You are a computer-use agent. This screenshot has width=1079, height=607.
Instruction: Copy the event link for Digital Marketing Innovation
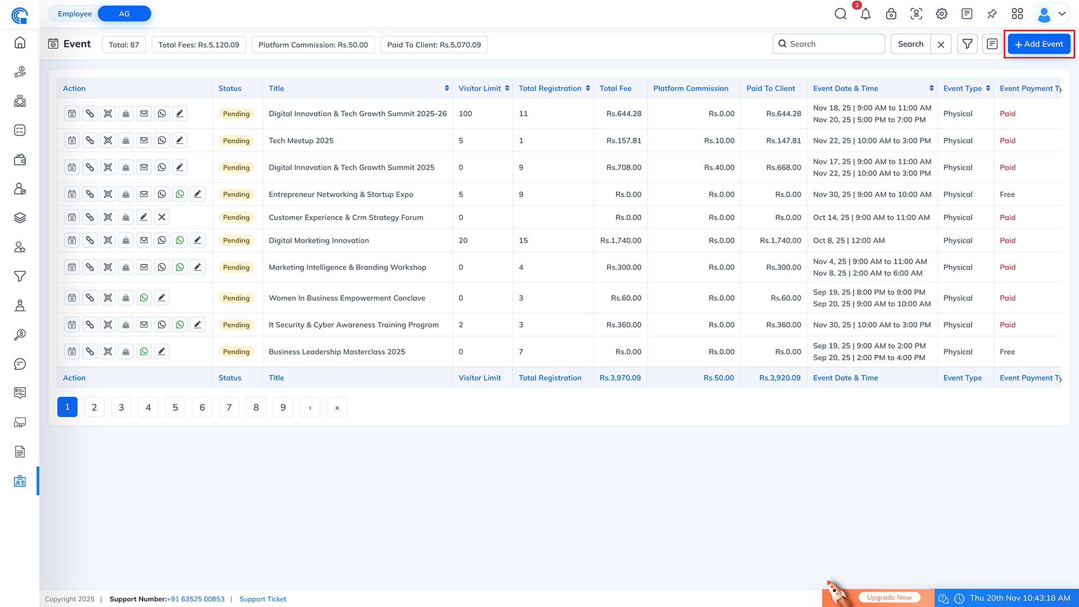pyautogui.click(x=89, y=240)
